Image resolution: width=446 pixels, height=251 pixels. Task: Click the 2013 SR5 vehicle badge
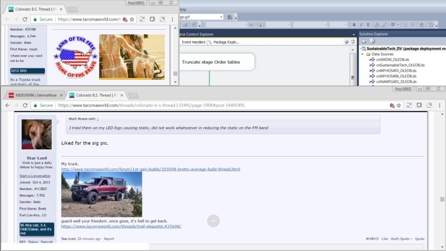pyautogui.click(x=27, y=71)
